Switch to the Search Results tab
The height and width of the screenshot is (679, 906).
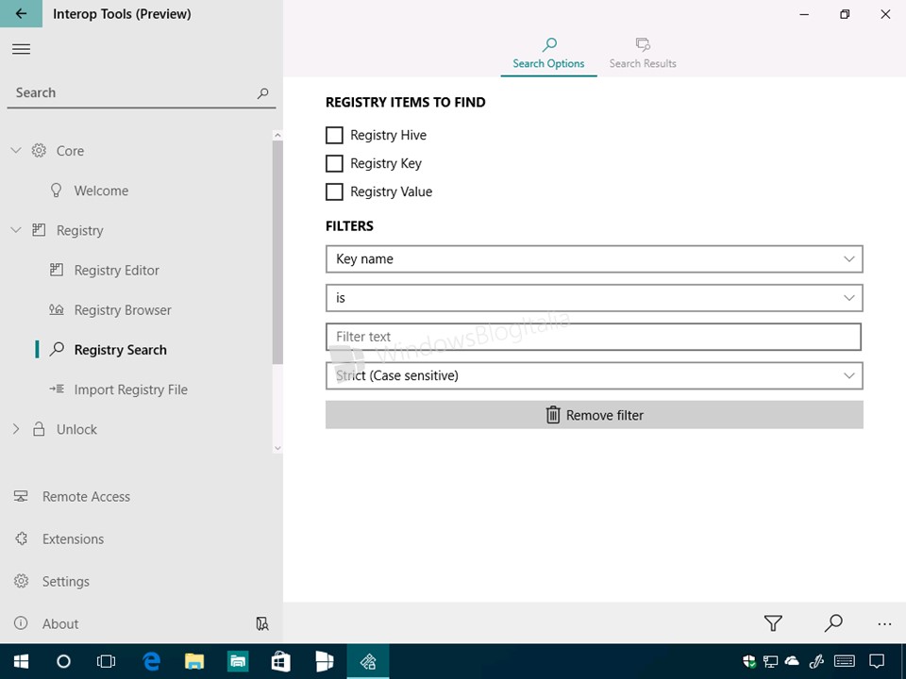click(x=643, y=54)
